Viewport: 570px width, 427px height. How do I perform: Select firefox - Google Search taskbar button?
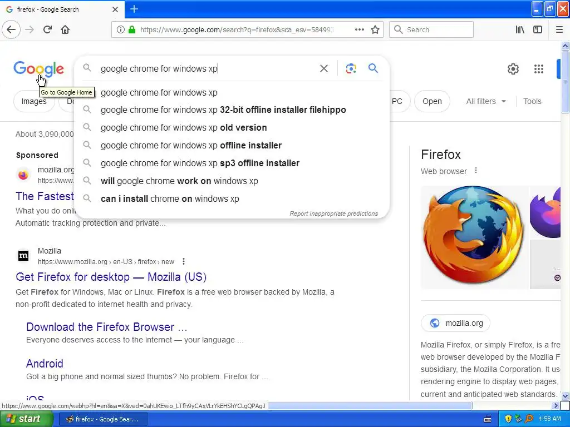pyautogui.click(x=102, y=419)
